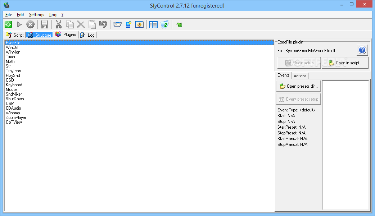Click the Event preset setup button
Image resolution: width=375 pixels, height=216 pixels.
(x=298, y=99)
